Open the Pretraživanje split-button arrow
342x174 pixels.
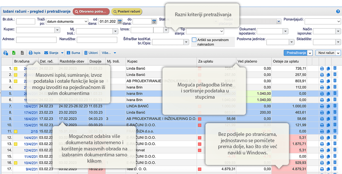[310, 53]
